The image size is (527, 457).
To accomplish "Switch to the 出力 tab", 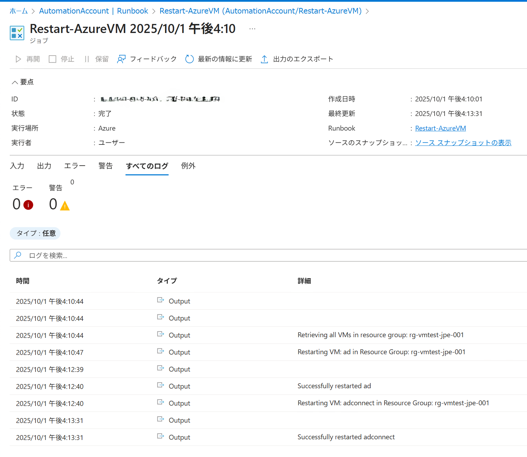I will [44, 166].
